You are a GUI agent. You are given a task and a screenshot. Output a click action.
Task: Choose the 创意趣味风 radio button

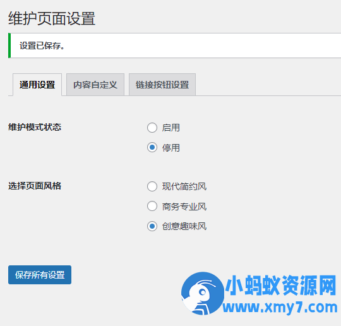[152, 226]
